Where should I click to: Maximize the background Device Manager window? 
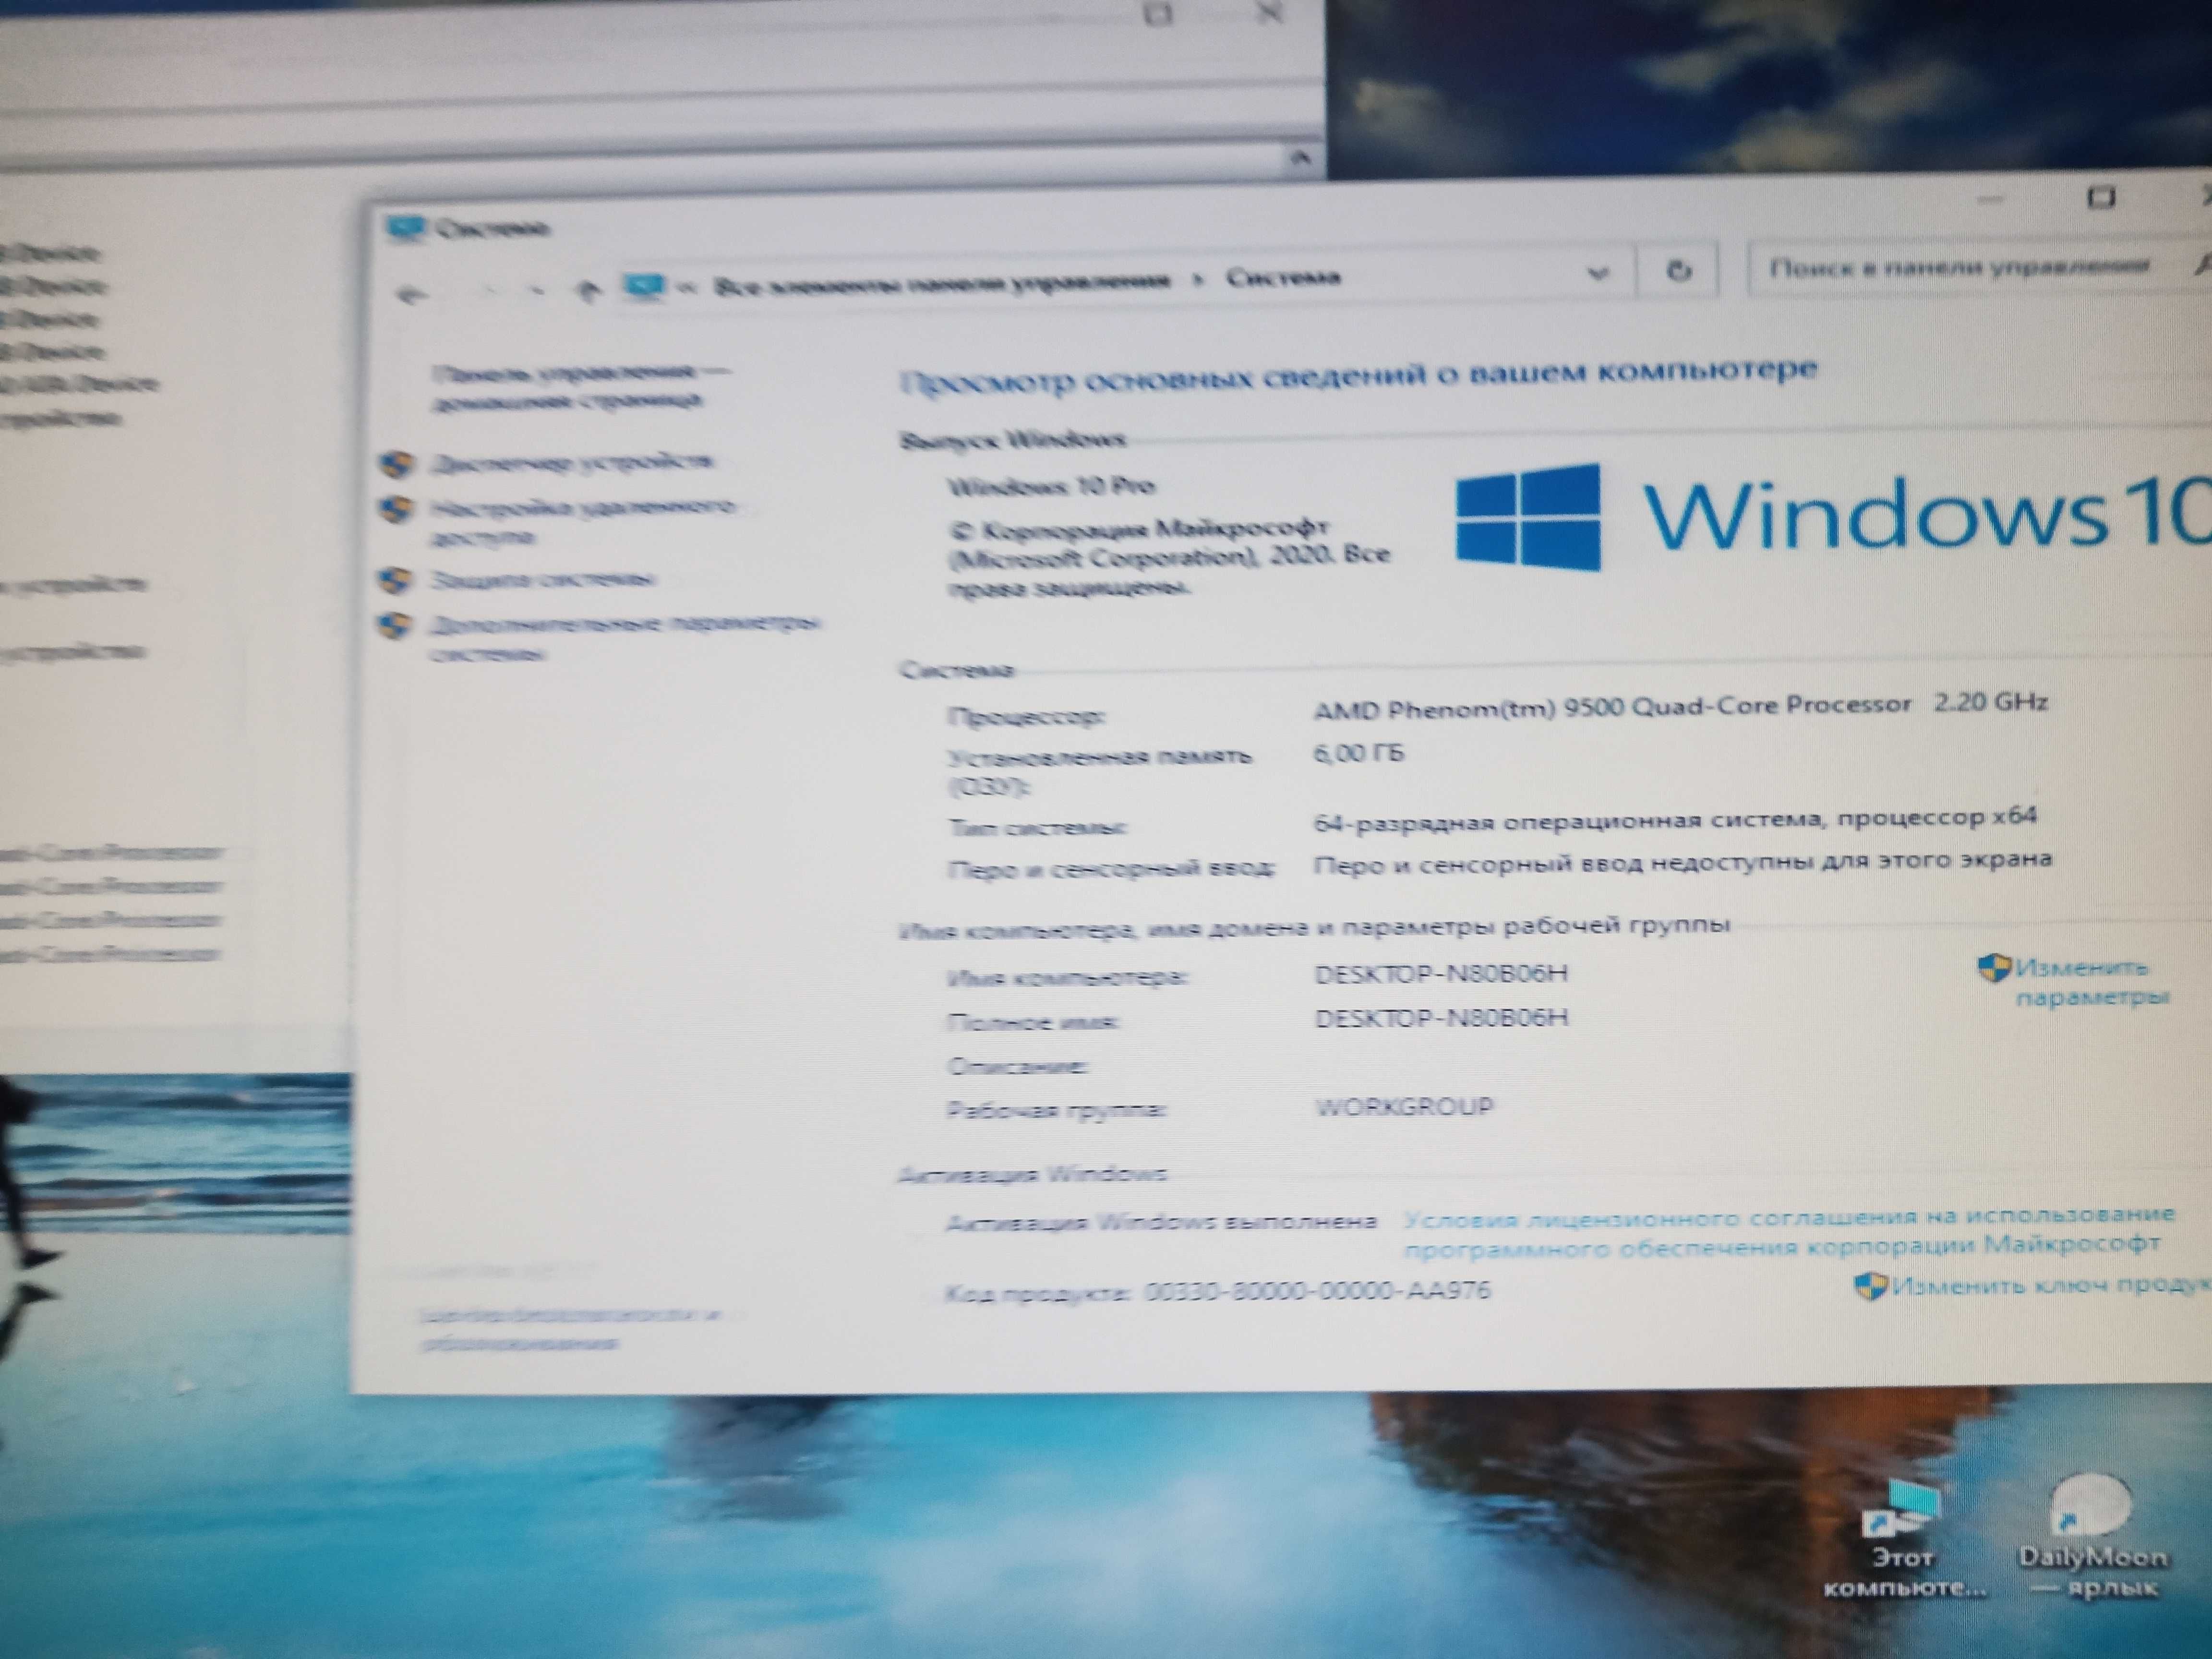1158,13
